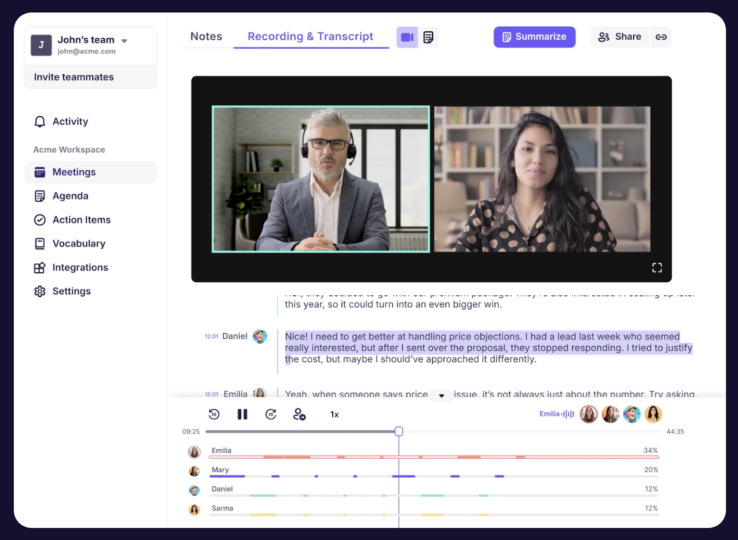The image size is (738, 540).
Task: Click the Share button
Action: click(620, 37)
